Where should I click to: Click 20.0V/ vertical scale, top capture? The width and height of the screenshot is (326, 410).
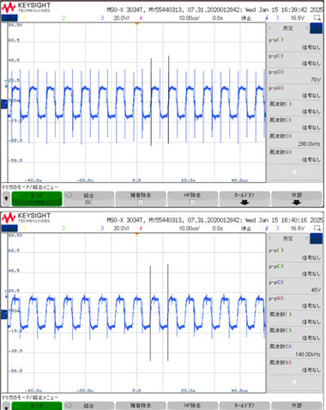(x=122, y=18)
